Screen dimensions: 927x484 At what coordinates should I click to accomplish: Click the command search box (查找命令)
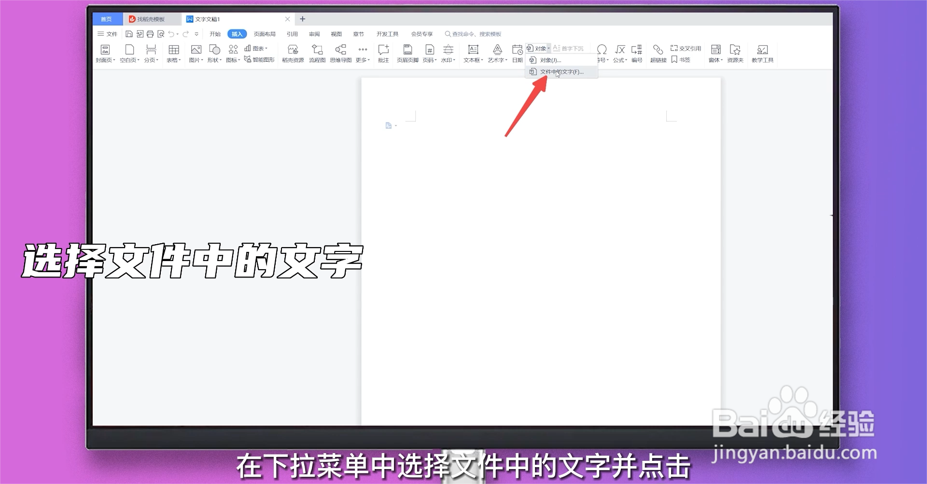click(x=473, y=34)
